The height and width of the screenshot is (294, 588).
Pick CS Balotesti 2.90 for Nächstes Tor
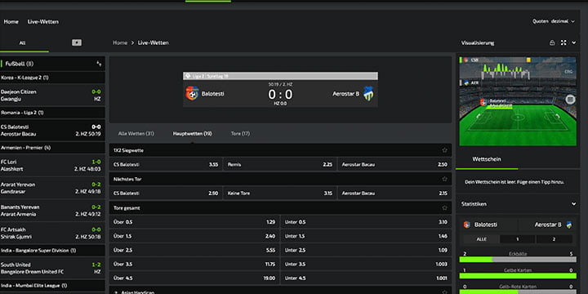pyautogui.click(x=166, y=194)
